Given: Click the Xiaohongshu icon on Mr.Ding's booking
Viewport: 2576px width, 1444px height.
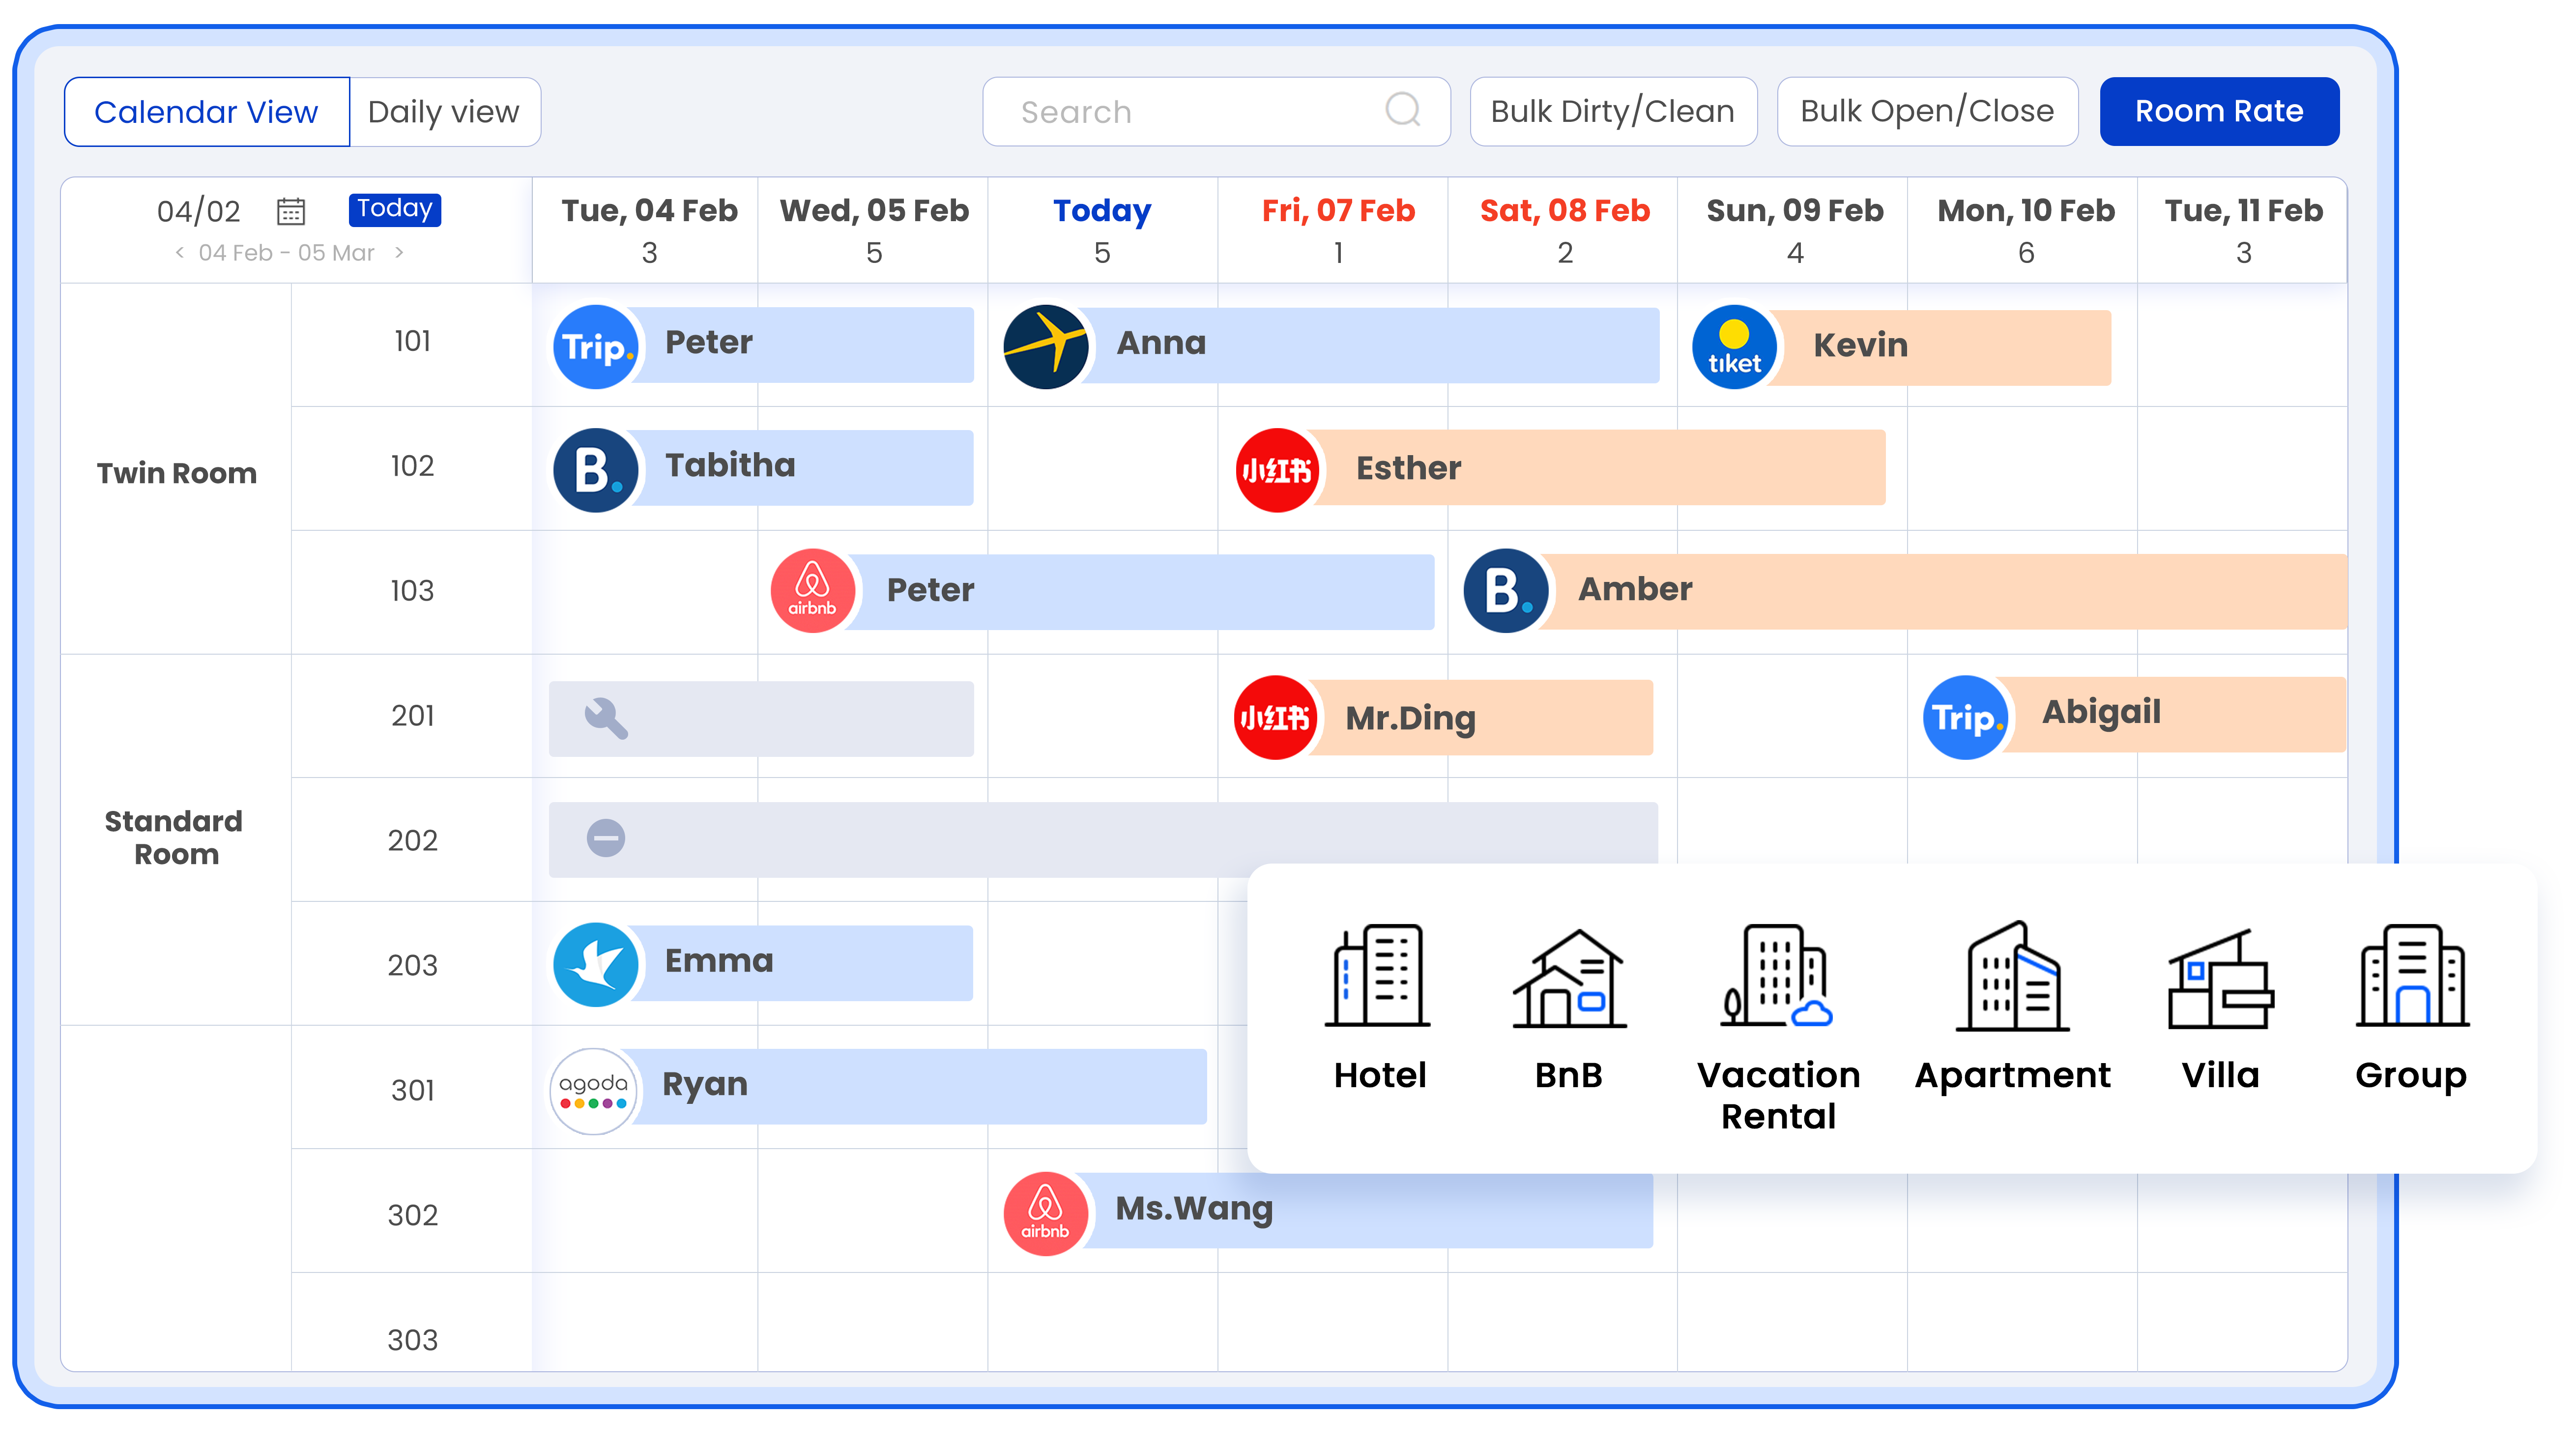Looking at the screenshot, I should [1275, 717].
